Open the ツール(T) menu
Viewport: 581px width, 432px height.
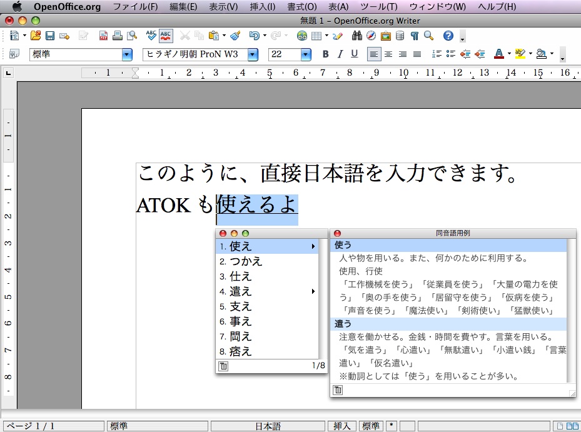pyautogui.click(x=379, y=7)
